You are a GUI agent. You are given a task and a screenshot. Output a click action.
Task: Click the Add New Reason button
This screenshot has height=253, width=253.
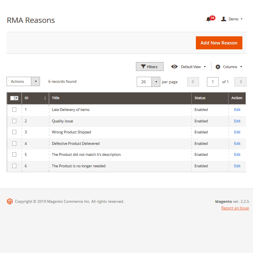[x=219, y=43]
